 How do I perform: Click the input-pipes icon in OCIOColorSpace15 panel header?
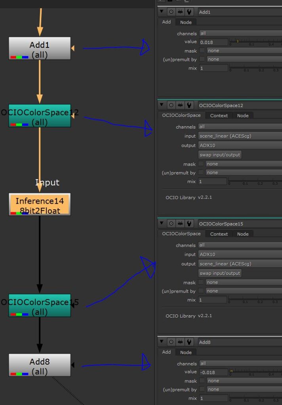click(x=180, y=224)
